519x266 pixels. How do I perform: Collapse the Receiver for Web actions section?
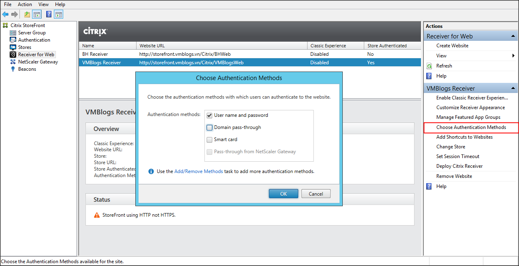point(513,36)
